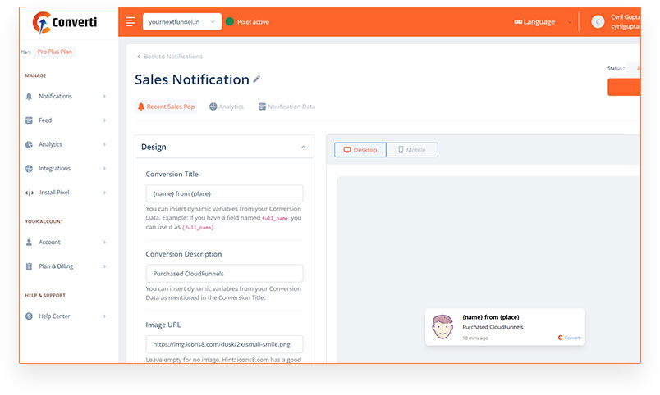
Task: Edit the Sales Notification title pencil icon
Action: (x=256, y=79)
